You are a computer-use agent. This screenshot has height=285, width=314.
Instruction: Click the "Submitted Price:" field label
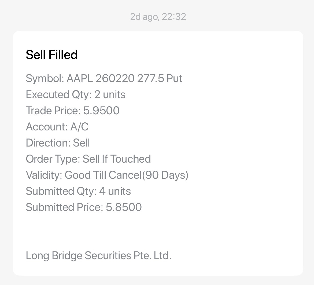click(64, 207)
